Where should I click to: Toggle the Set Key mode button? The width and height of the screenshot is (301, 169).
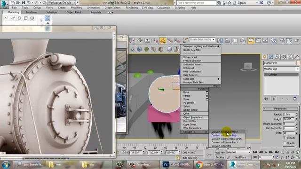[x=220, y=157]
